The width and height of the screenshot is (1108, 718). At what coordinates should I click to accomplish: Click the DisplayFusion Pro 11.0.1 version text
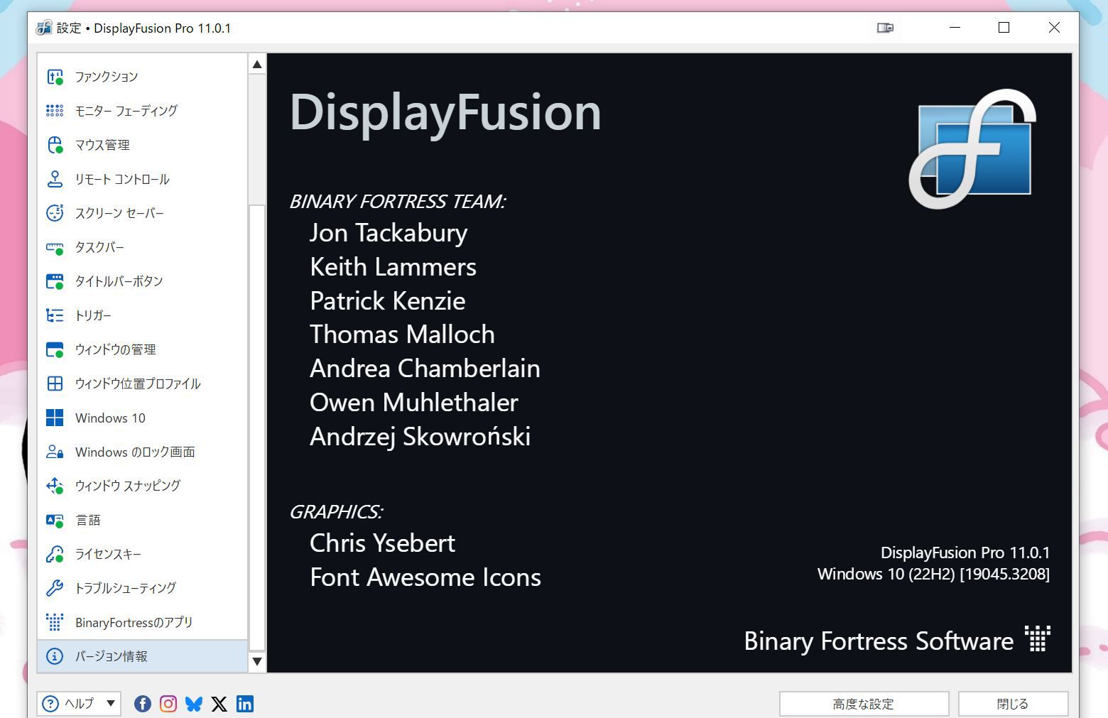pos(965,553)
